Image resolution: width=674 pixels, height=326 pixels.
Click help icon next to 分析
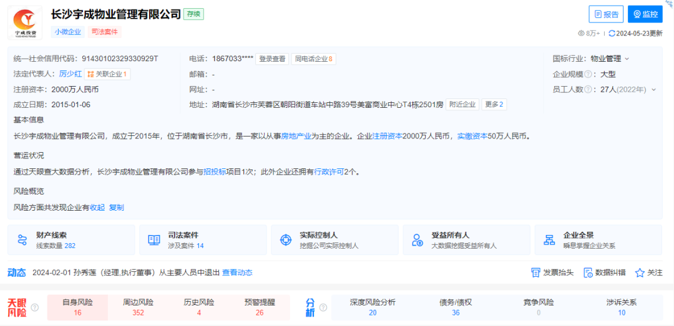[x=323, y=307]
